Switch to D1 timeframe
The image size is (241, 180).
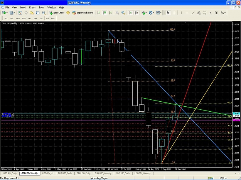pos(41,18)
